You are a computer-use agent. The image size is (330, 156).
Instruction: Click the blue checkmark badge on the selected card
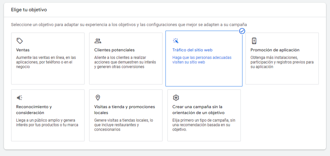pyautogui.click(x=242, y=31)
